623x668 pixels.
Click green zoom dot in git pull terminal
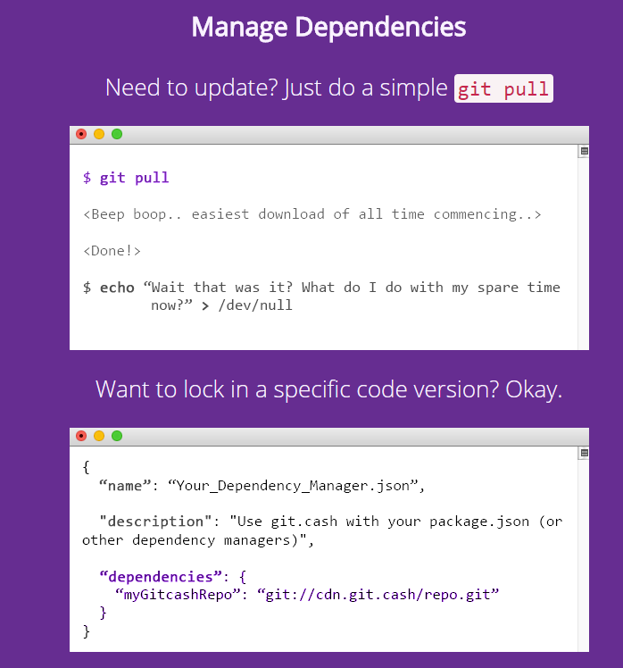pos(117,134)
